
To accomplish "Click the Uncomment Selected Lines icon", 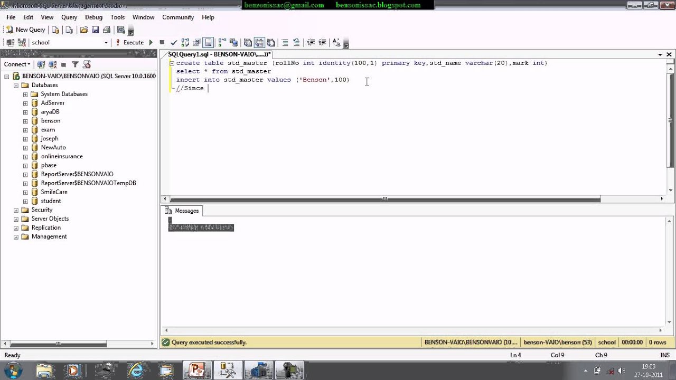I will [x=296, y=43].
